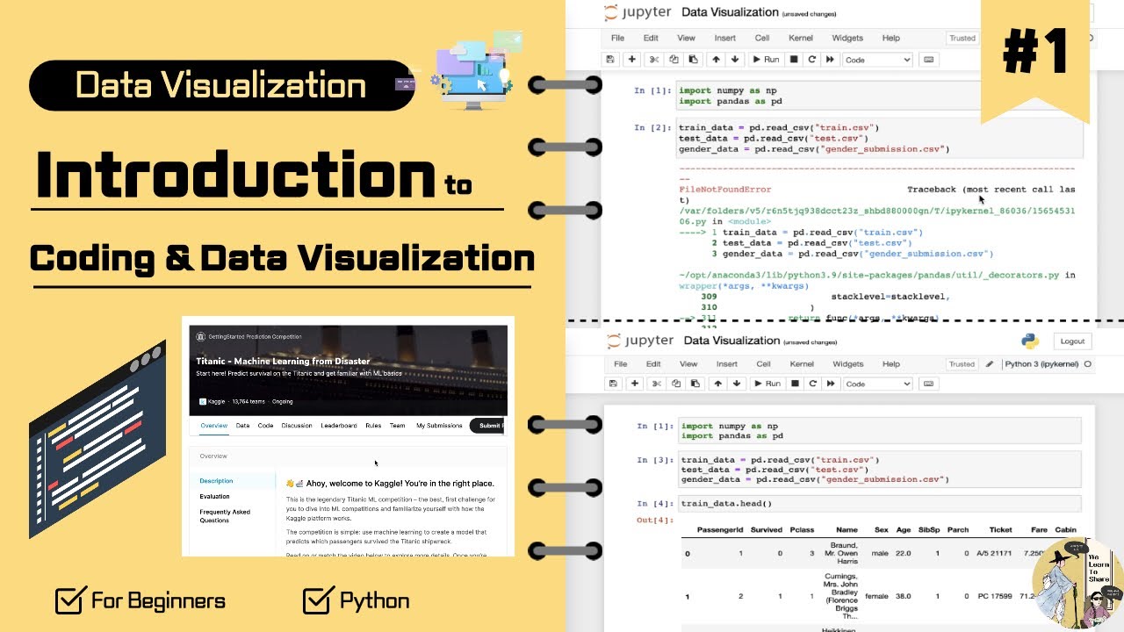Click In [3] read_csv cell in lower notebook
The height and width of the screenshot is (632, 1124).
pyautogui.click(x=878, y=470)
